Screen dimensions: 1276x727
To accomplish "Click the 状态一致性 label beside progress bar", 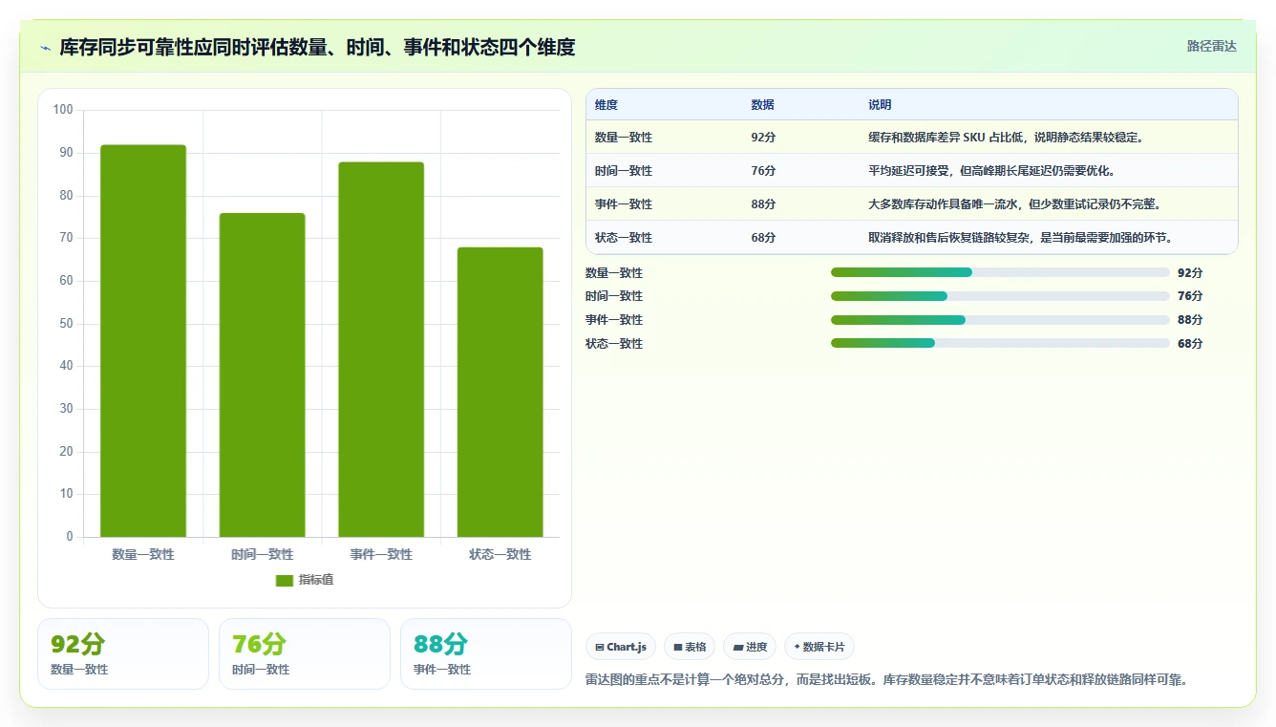I will (614, 344).
